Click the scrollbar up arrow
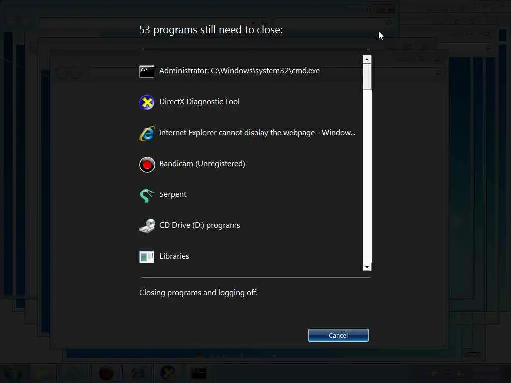511x383 pixels. point(367,59)
